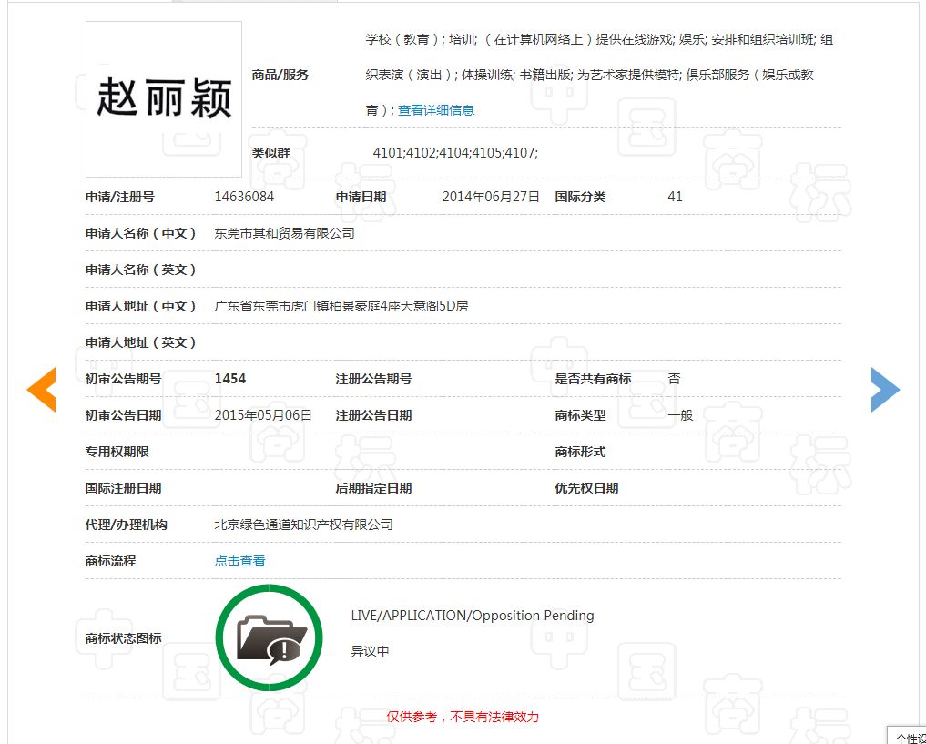Click the application date 2014年06月27日
926x744 pixels.
489,196
